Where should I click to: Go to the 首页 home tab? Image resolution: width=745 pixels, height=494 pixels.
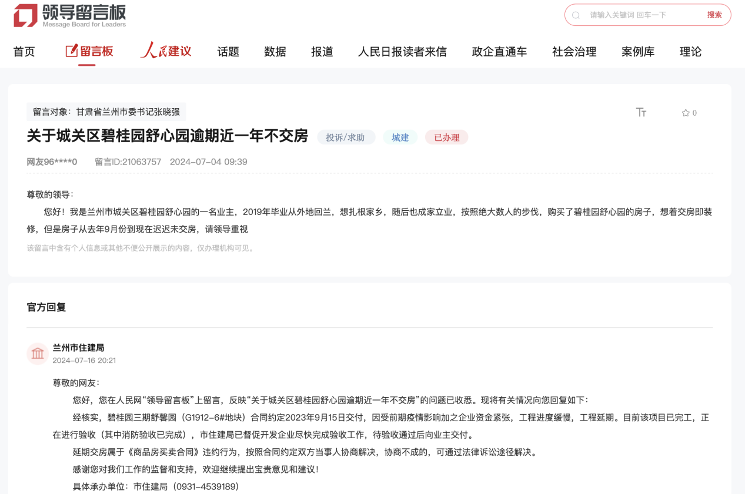point(24,52)
